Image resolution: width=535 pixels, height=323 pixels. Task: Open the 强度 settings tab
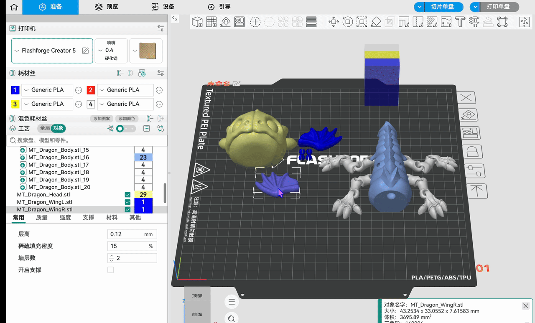tap(65, 218)
